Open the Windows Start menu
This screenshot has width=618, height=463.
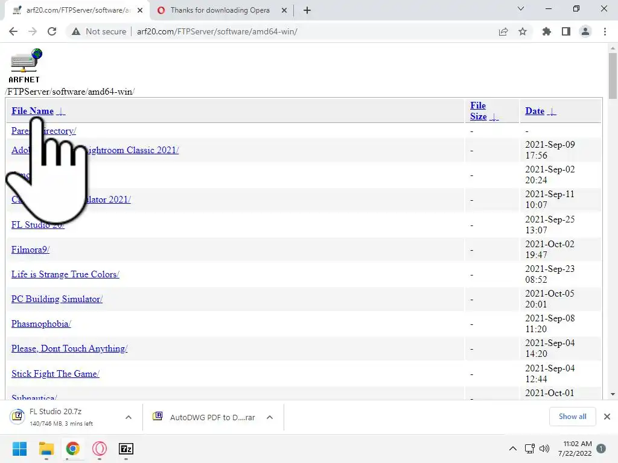[20, 449]
